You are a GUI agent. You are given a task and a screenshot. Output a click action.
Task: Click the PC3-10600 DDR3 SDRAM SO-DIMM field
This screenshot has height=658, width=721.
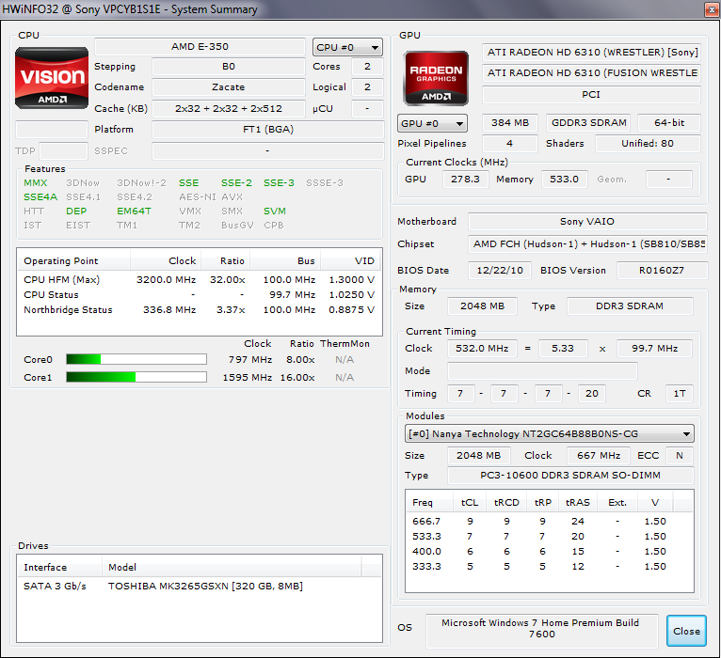[570, 475]
